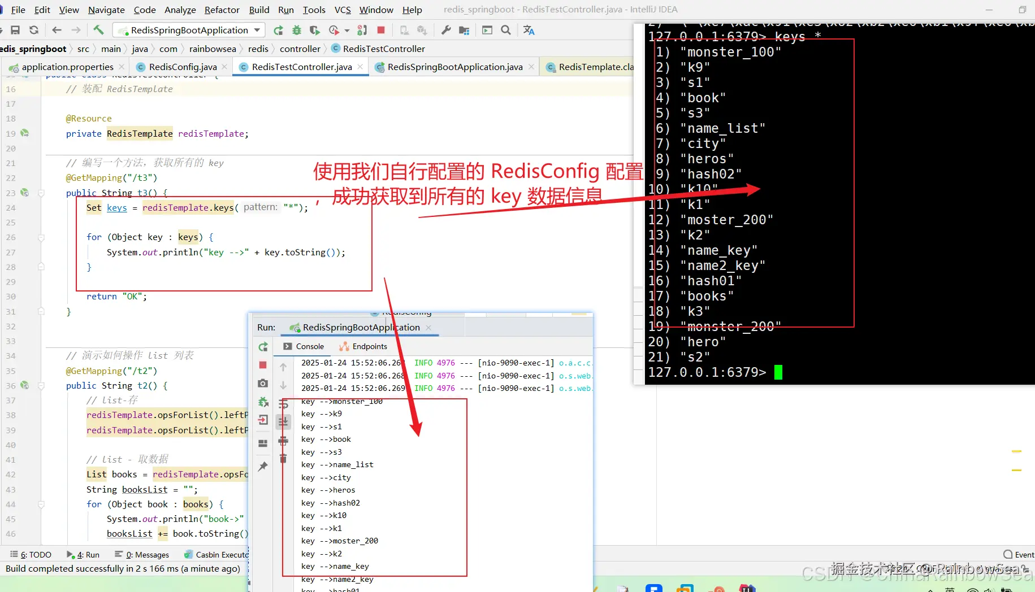Click the keys link on code line 24

[117, 208]
